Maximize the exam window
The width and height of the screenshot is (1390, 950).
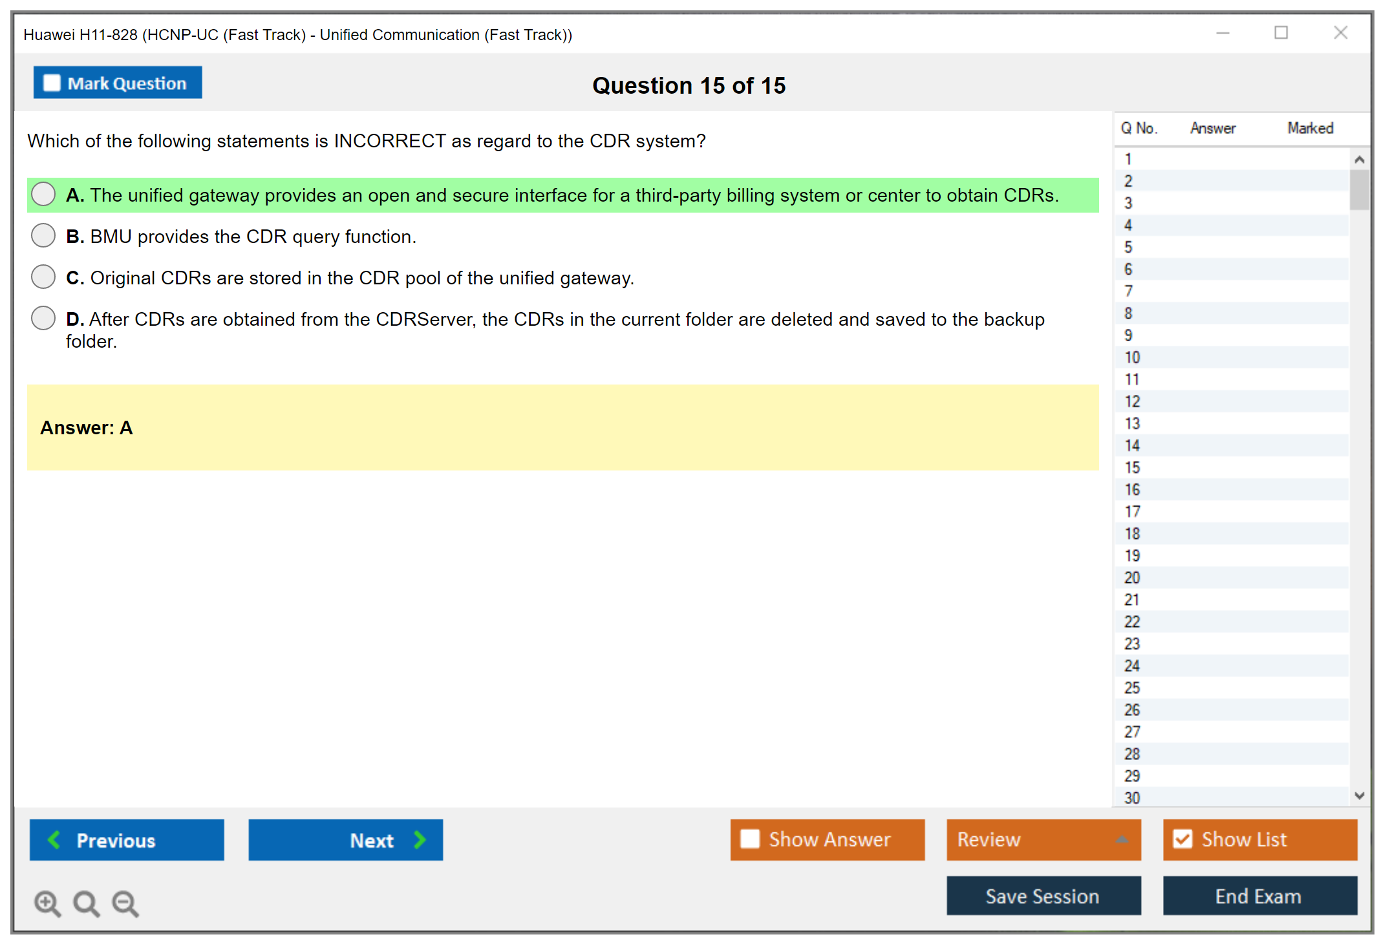click(x=1281, y=33)
